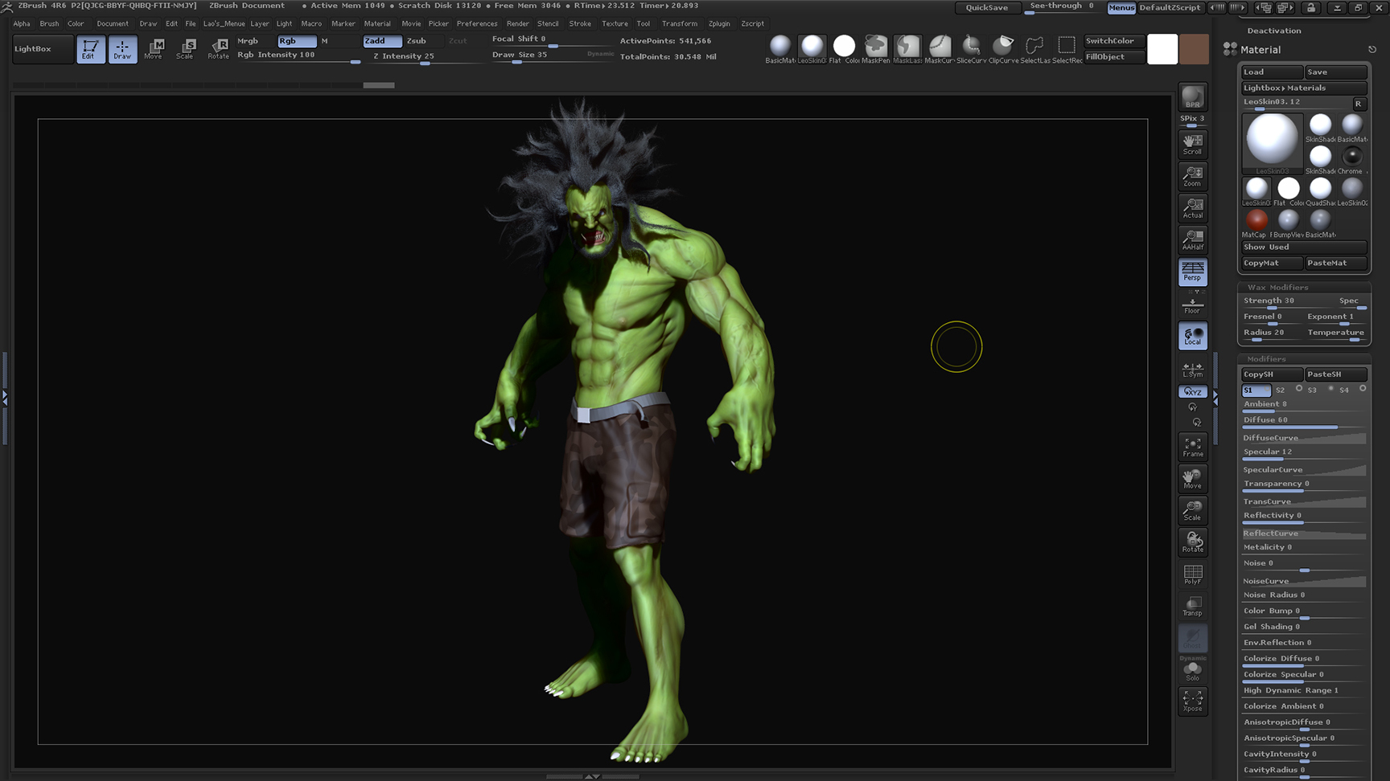Click the Actual size icon
1390x781 pixels.
[x=1193, y=208]
